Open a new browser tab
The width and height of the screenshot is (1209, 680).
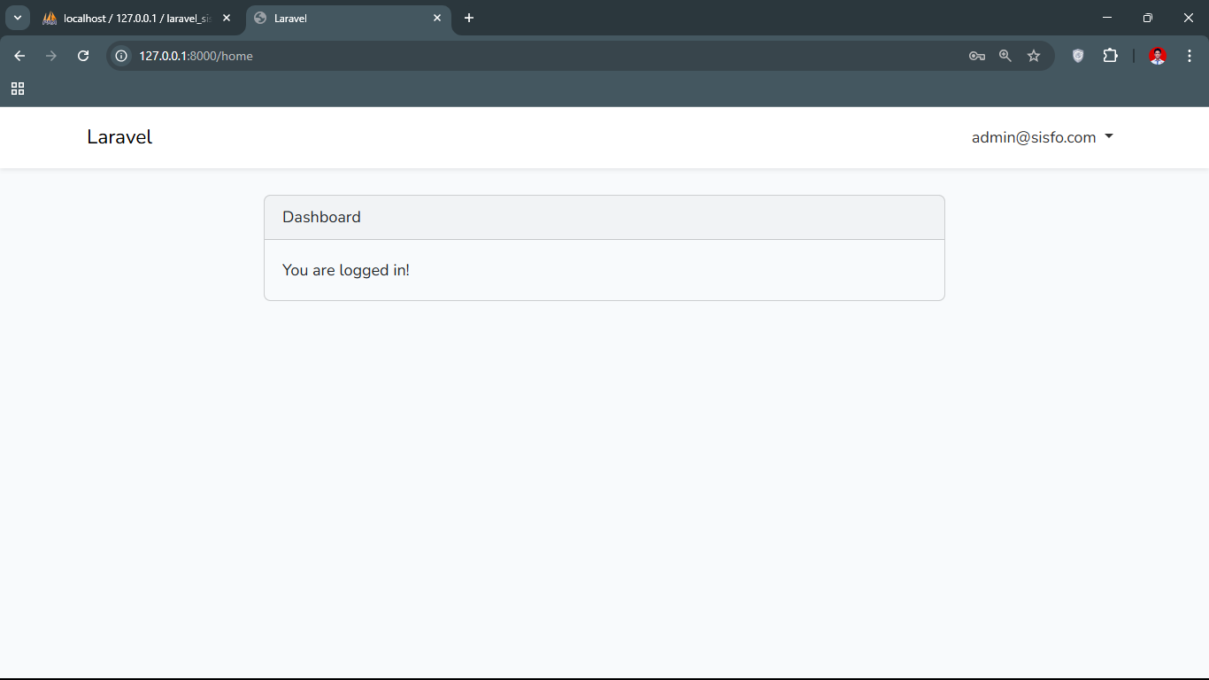click(469, 18)
